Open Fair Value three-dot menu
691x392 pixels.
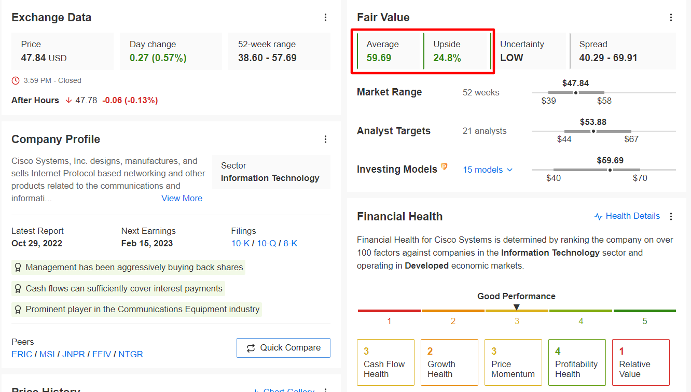point(671,18)
